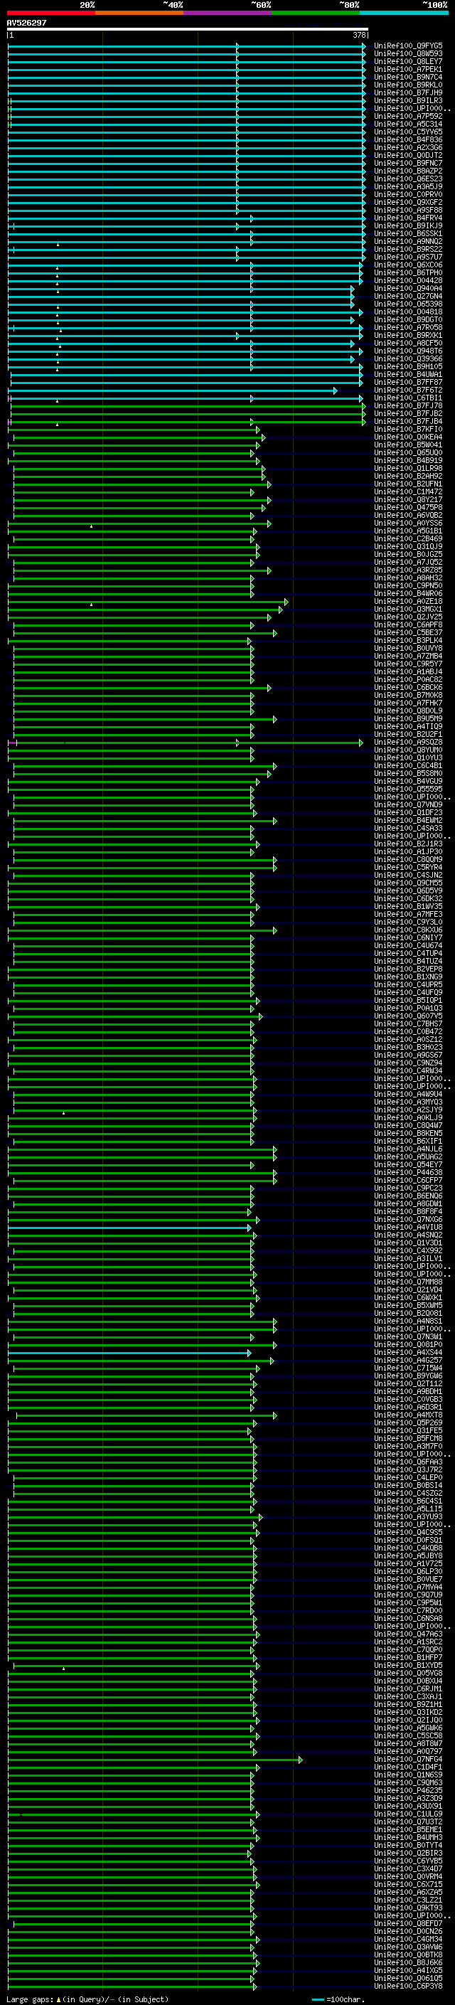Viewport: 455px width, 2005px height.
Task: Open hit UniRef100_Q3MGX1
Action: 407,609
